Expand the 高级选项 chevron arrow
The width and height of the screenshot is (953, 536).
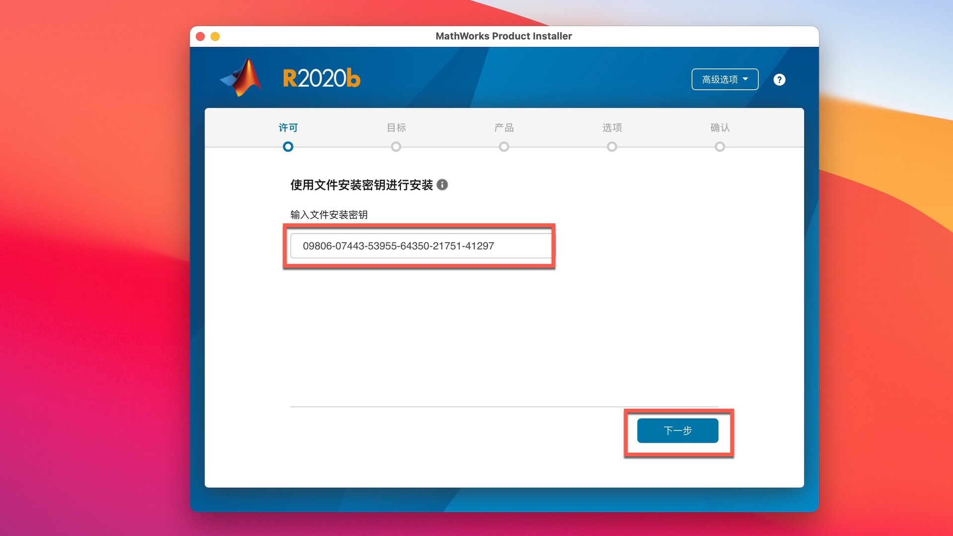(x=746, y=79)
